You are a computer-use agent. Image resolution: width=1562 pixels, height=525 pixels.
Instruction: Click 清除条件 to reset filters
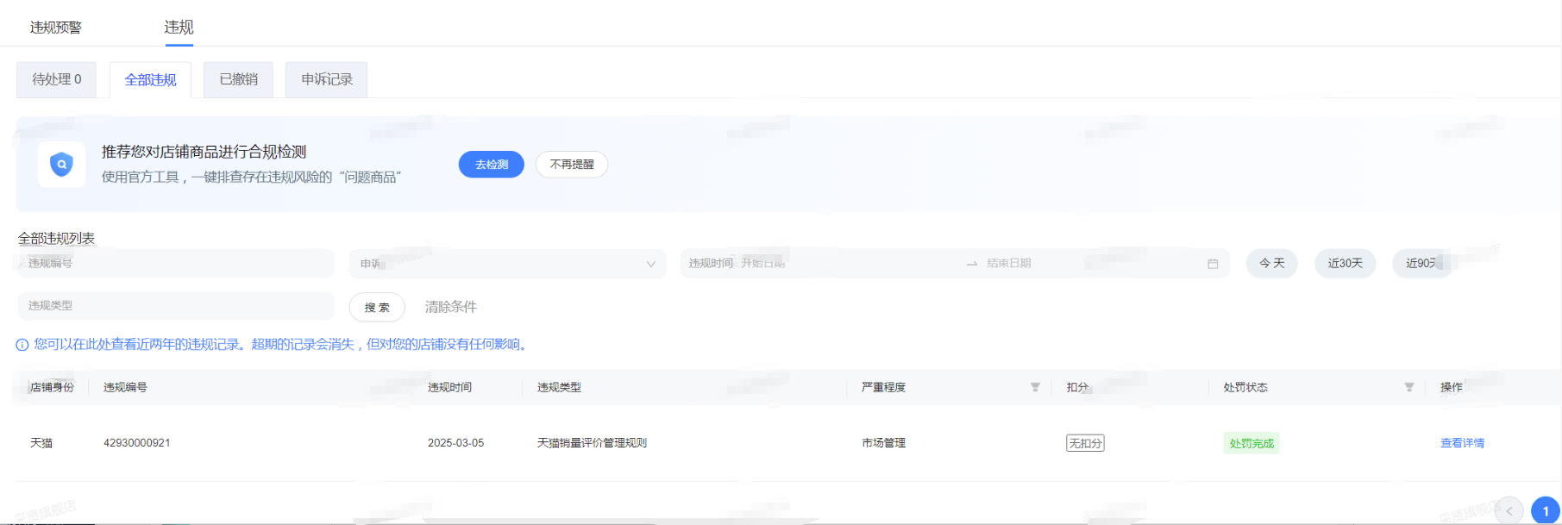(x=450, y=307)
